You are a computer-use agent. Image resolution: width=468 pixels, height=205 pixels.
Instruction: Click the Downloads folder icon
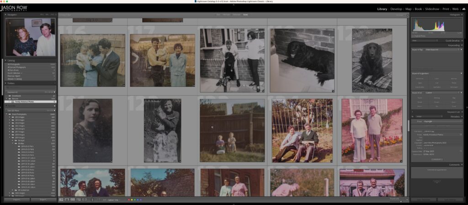10,96
